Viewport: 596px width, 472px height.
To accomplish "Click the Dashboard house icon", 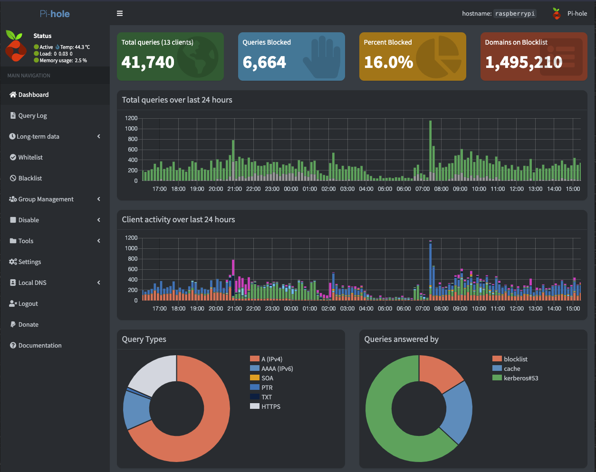I will (13, 94).
